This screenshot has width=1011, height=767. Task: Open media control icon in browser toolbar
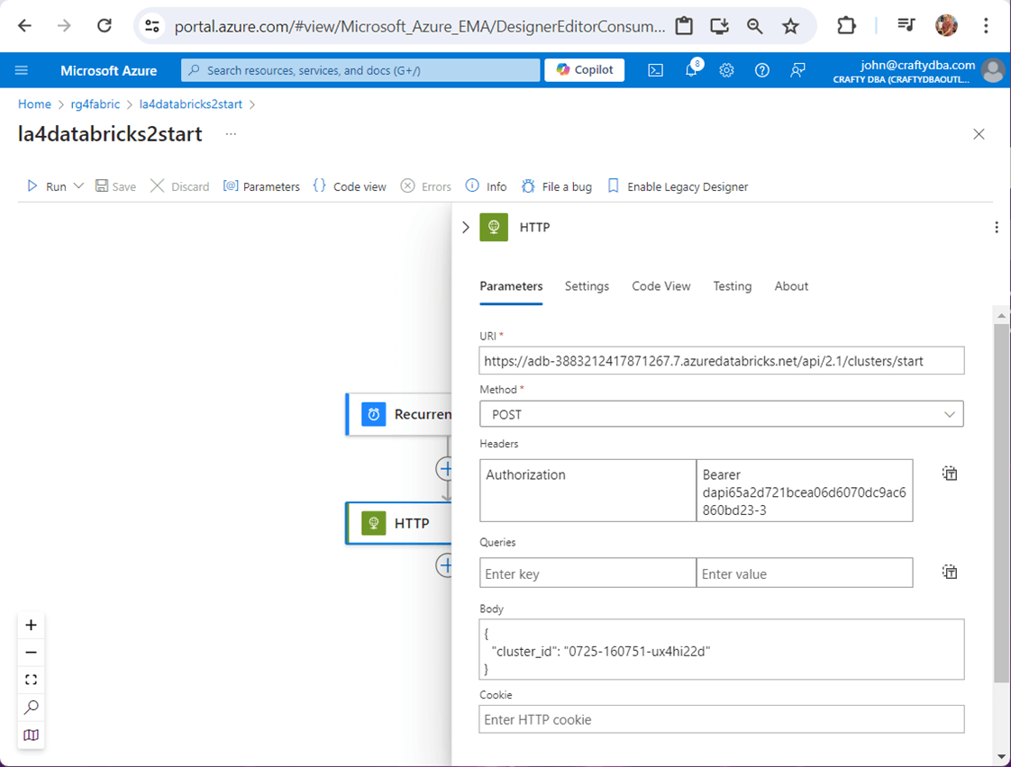(x=906, y=26)
